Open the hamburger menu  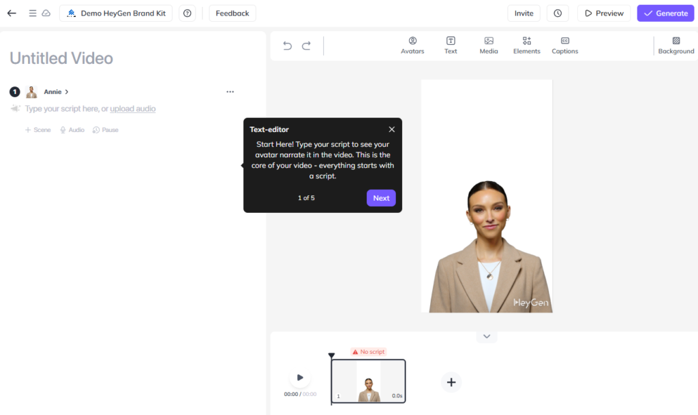(x=33, y=14)
